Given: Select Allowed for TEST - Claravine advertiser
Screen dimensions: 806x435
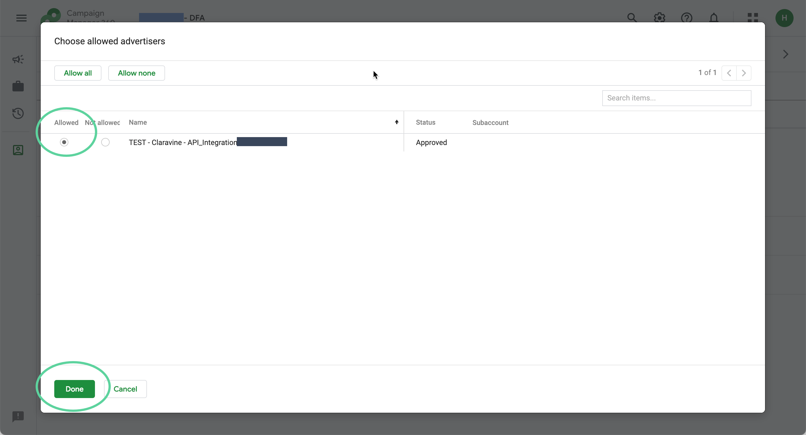Looking at the screenshot, I should (x=64, y=142).
